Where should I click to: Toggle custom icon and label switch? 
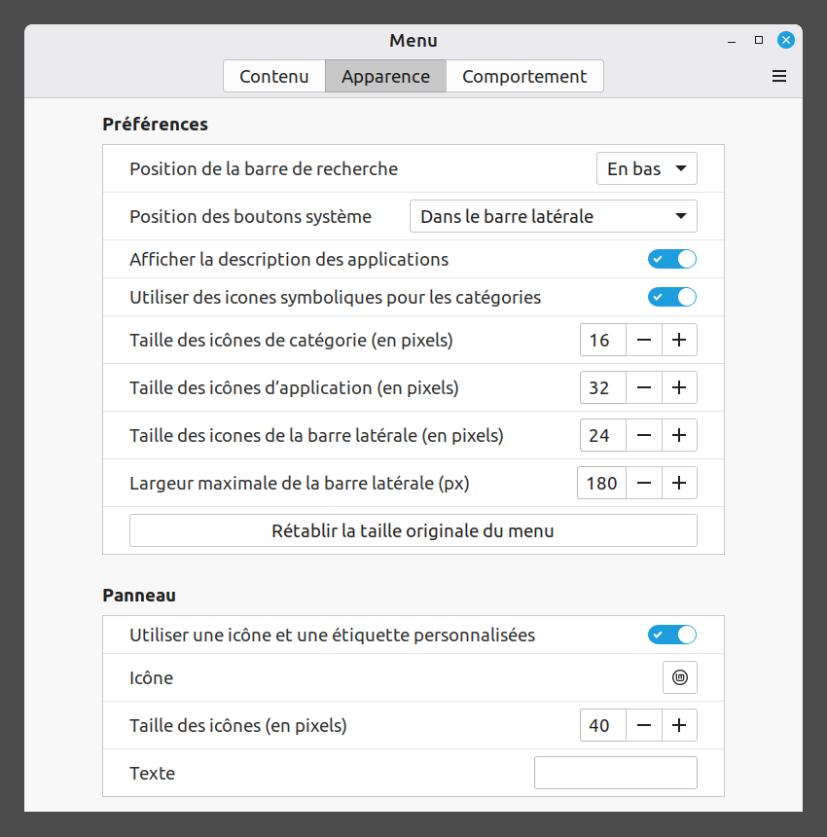pyautogui.click(x=672, y=635)
